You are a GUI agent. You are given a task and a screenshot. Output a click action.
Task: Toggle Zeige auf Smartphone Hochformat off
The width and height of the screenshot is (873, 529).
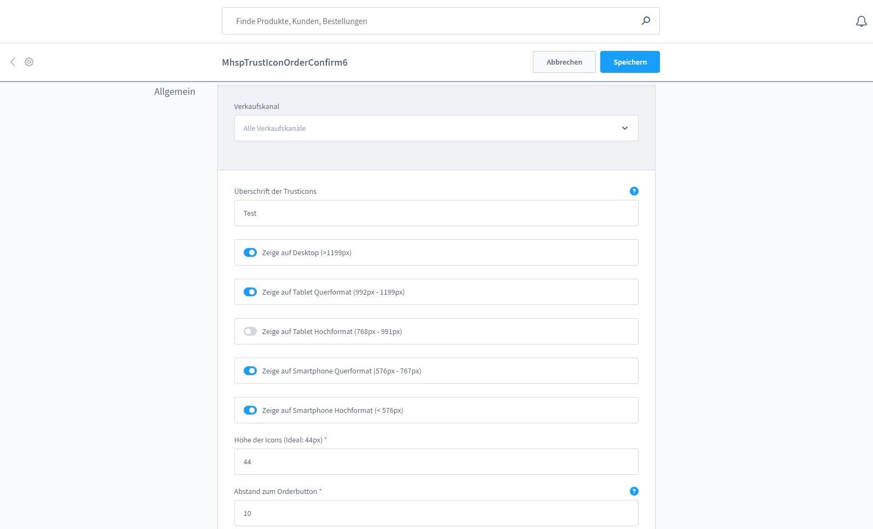point(250,410)
